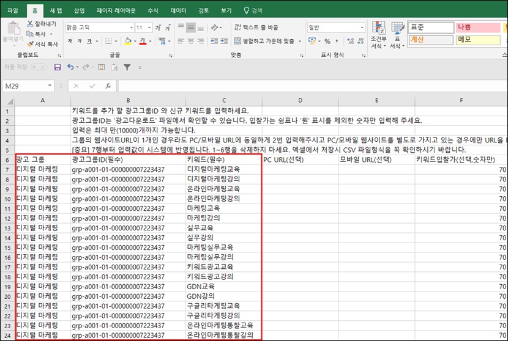Click Merge and Center (병합하고 가운데 맞춤)

click(264, 41)
